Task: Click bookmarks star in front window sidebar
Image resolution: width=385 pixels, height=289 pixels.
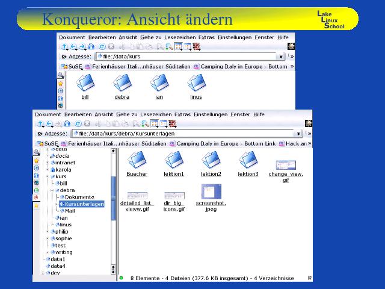Action: point(36,161)
